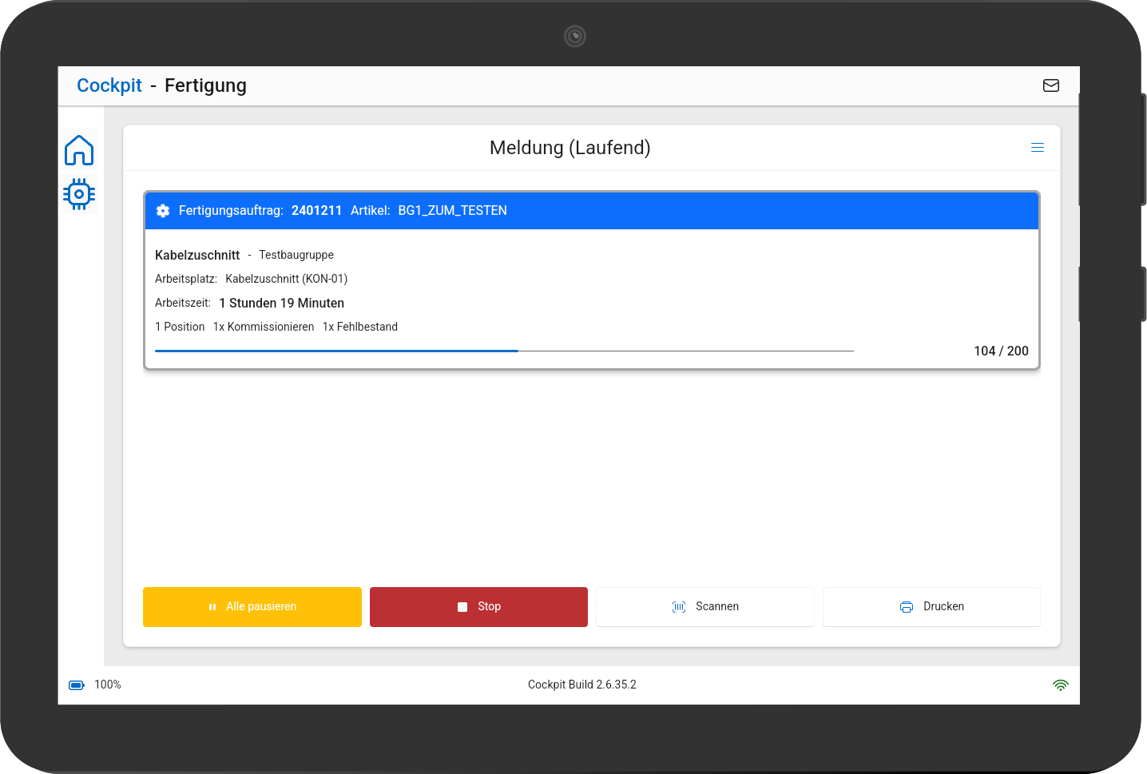The image size is (1147, 774).
Task: Click the green Wi-Fi signal icon
Action: (1060, 685)
